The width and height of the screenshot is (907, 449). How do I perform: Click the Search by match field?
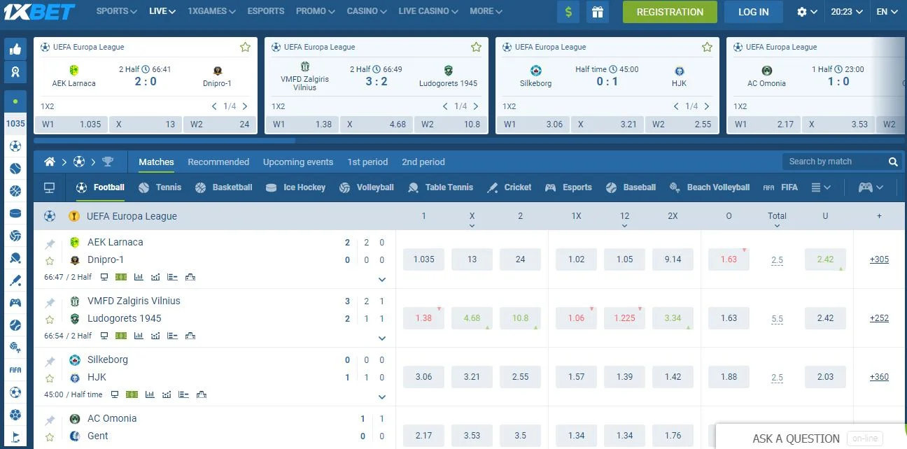833,162
